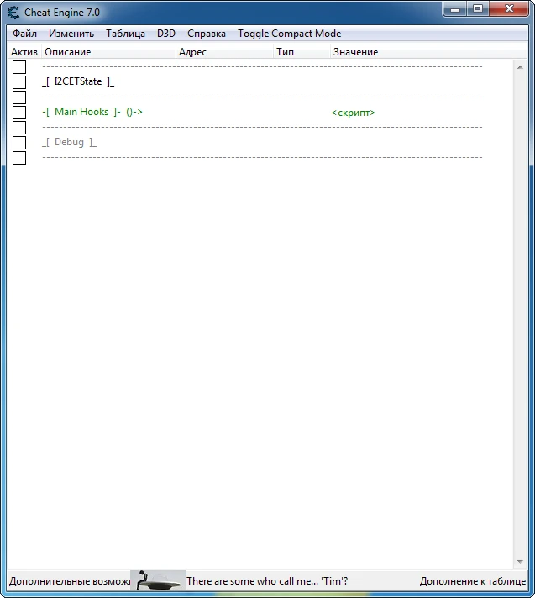Select the Main Hooks entry

92,112
